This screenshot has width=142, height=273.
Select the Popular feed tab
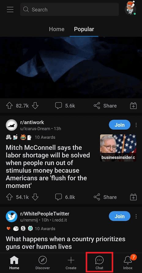(84, 29)
